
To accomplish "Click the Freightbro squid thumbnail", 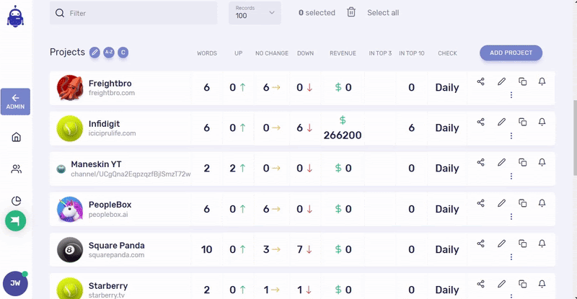I will (x=70, y=88).
